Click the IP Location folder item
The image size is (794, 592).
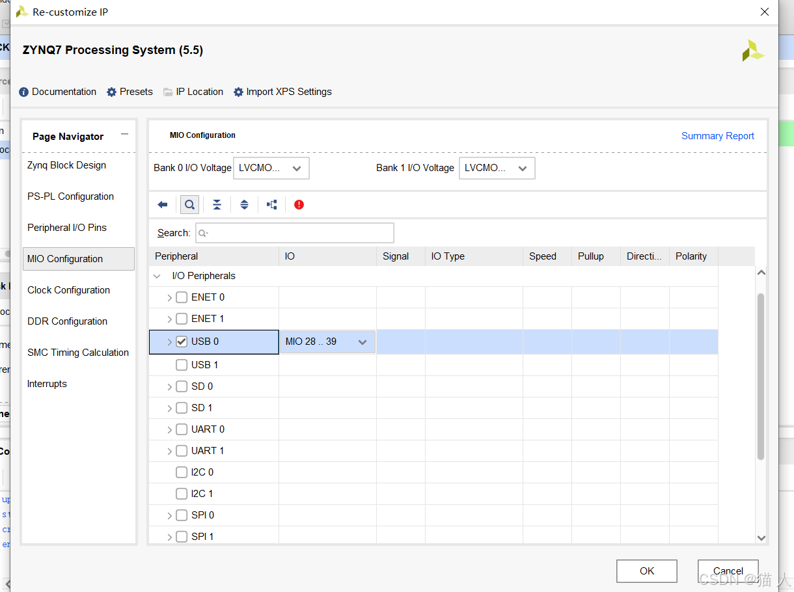pyautogui.click(x=193, y=92)
